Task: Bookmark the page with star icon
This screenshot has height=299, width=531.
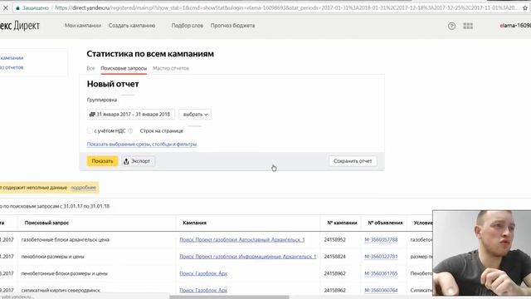Action: 525,7
